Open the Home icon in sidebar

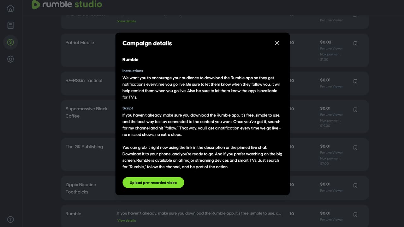pyautogui.click(x=10, y=9)
